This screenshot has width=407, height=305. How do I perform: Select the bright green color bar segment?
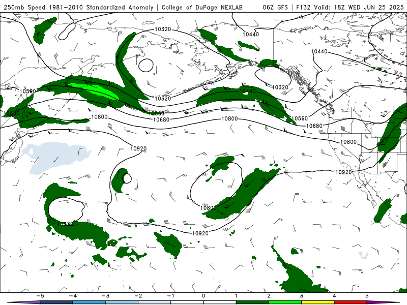(x=285, y=302)
